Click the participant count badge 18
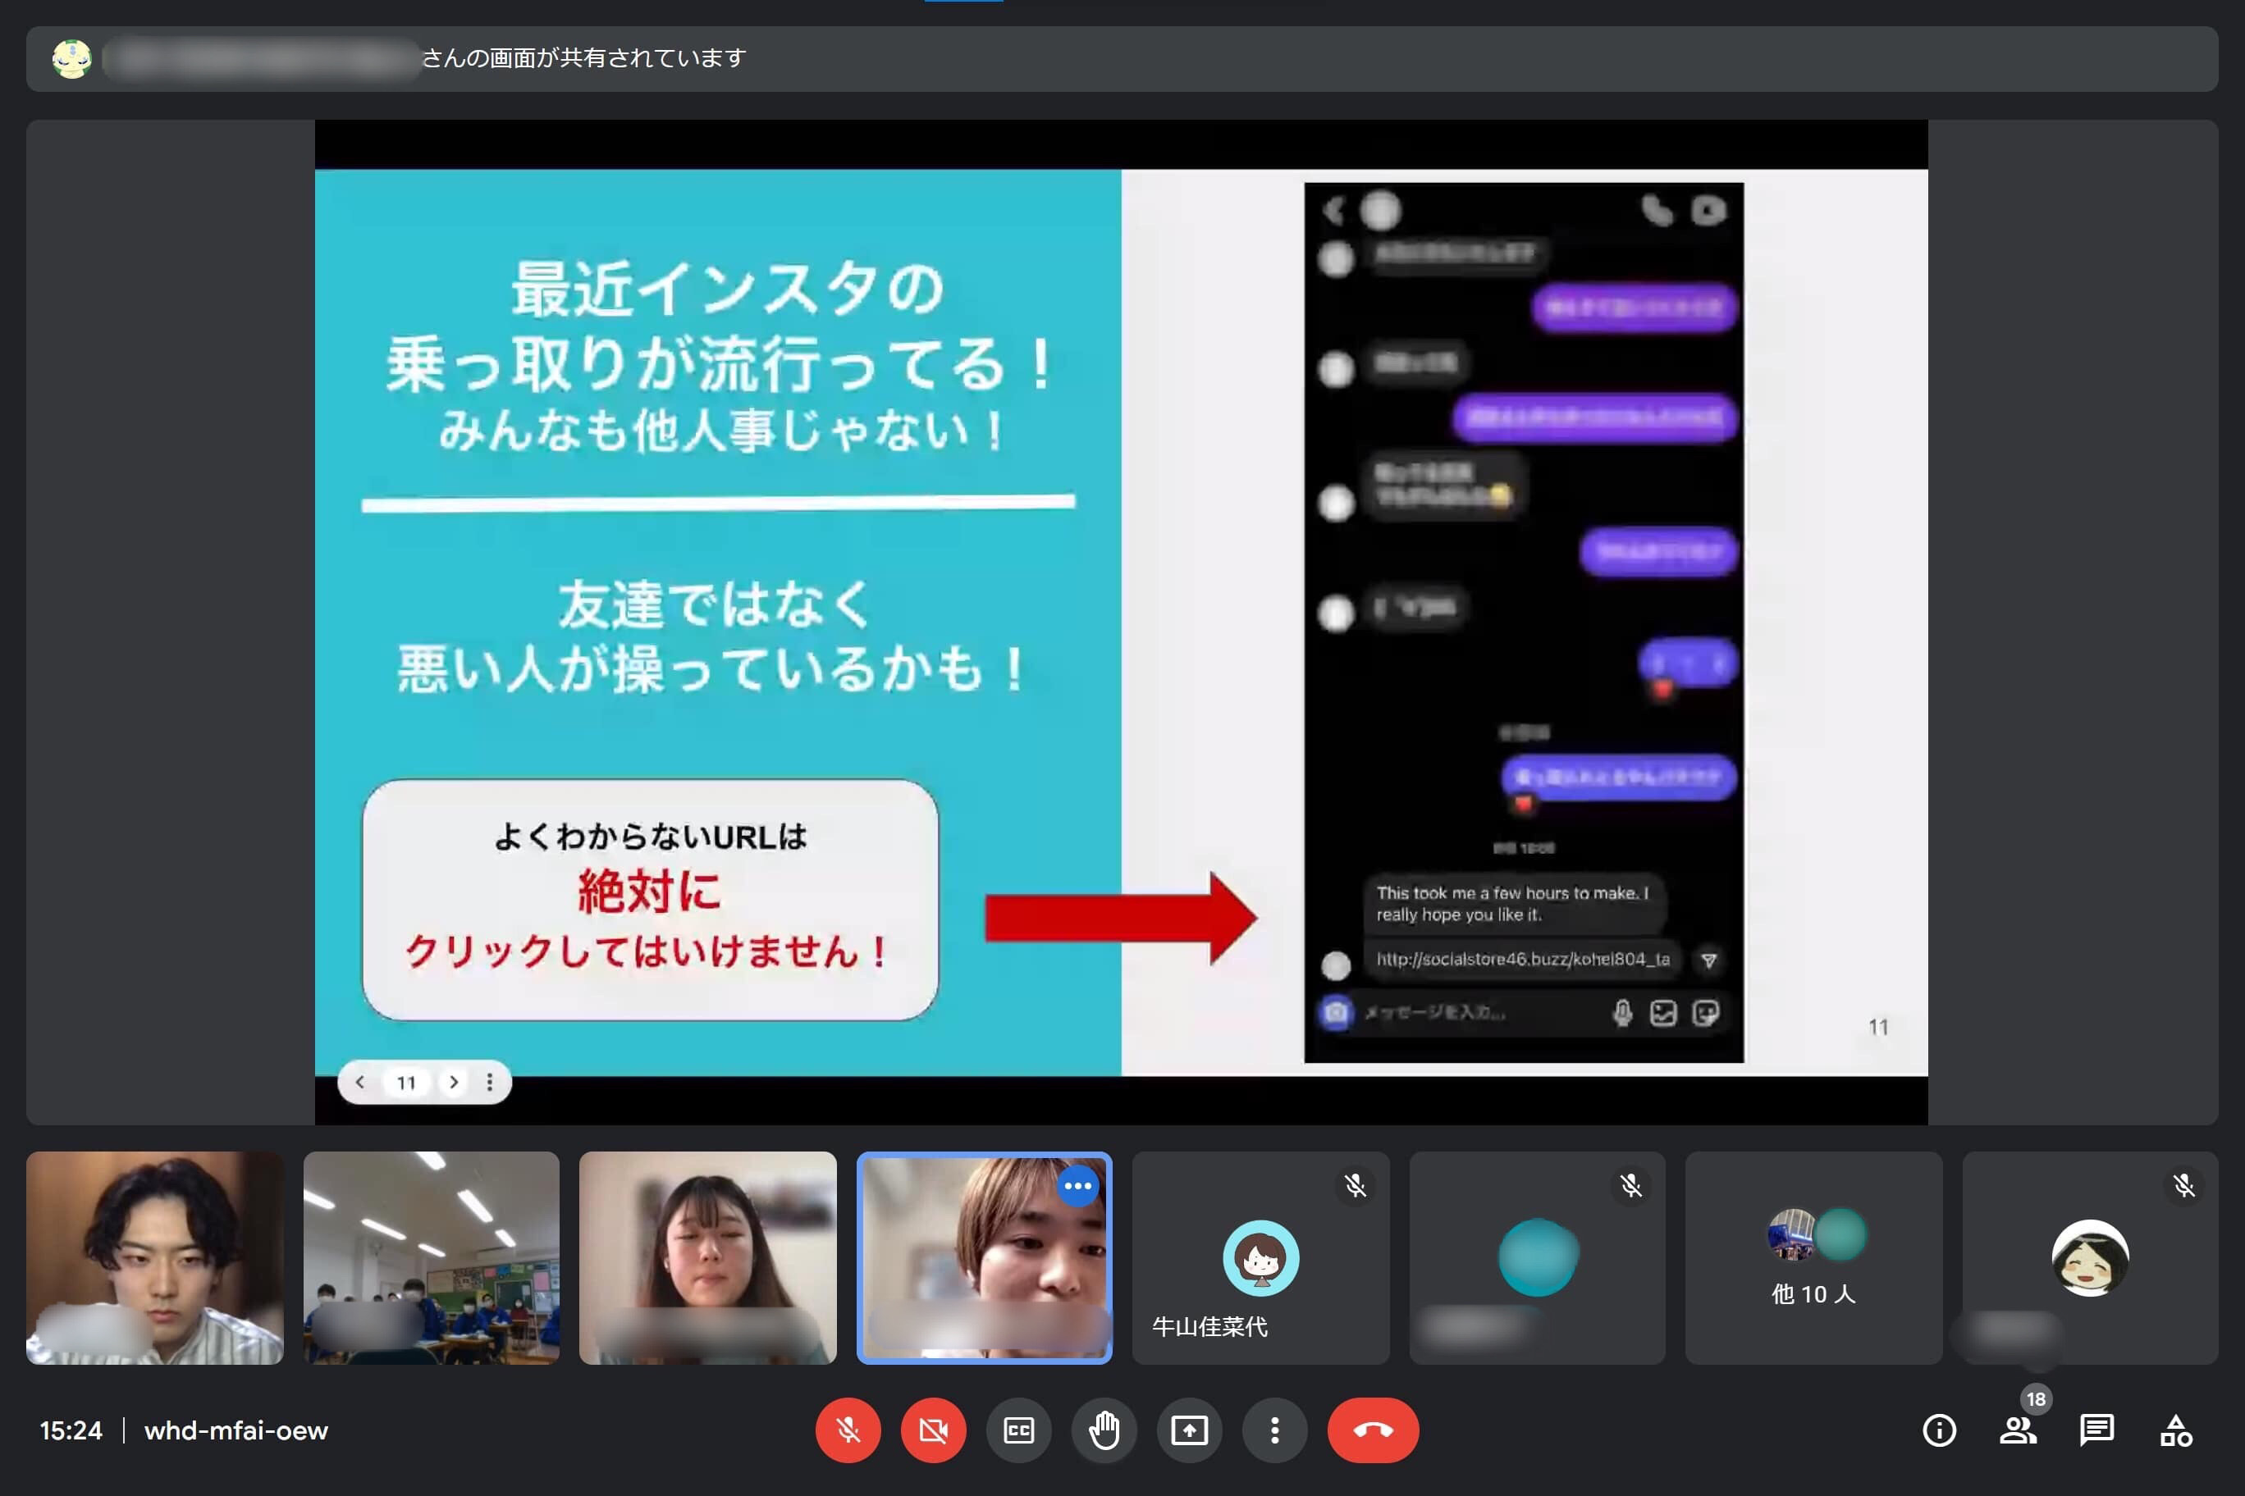The width and height of the screenshot is (2245, 1496). (x=2036, y=1398)
